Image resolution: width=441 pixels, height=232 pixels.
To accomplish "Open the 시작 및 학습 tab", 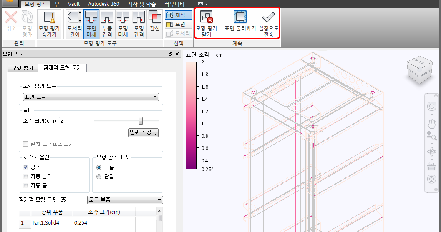I will [x=142, y=4].
